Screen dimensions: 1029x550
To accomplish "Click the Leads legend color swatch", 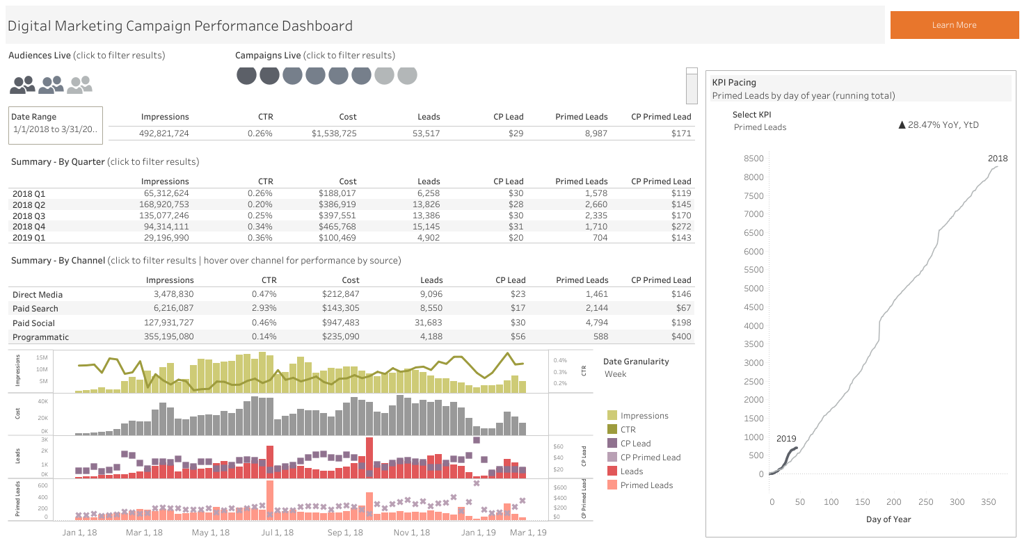I will tap(612, 471).
